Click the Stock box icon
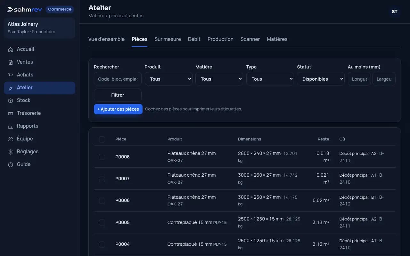 coord(11,100)
